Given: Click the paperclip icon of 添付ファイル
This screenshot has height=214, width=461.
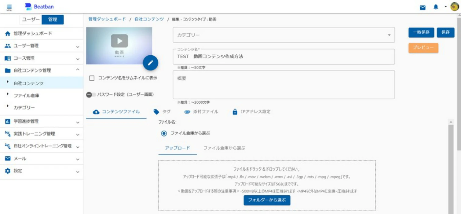Looking at the screenshot, I should [x=187, y=112].
